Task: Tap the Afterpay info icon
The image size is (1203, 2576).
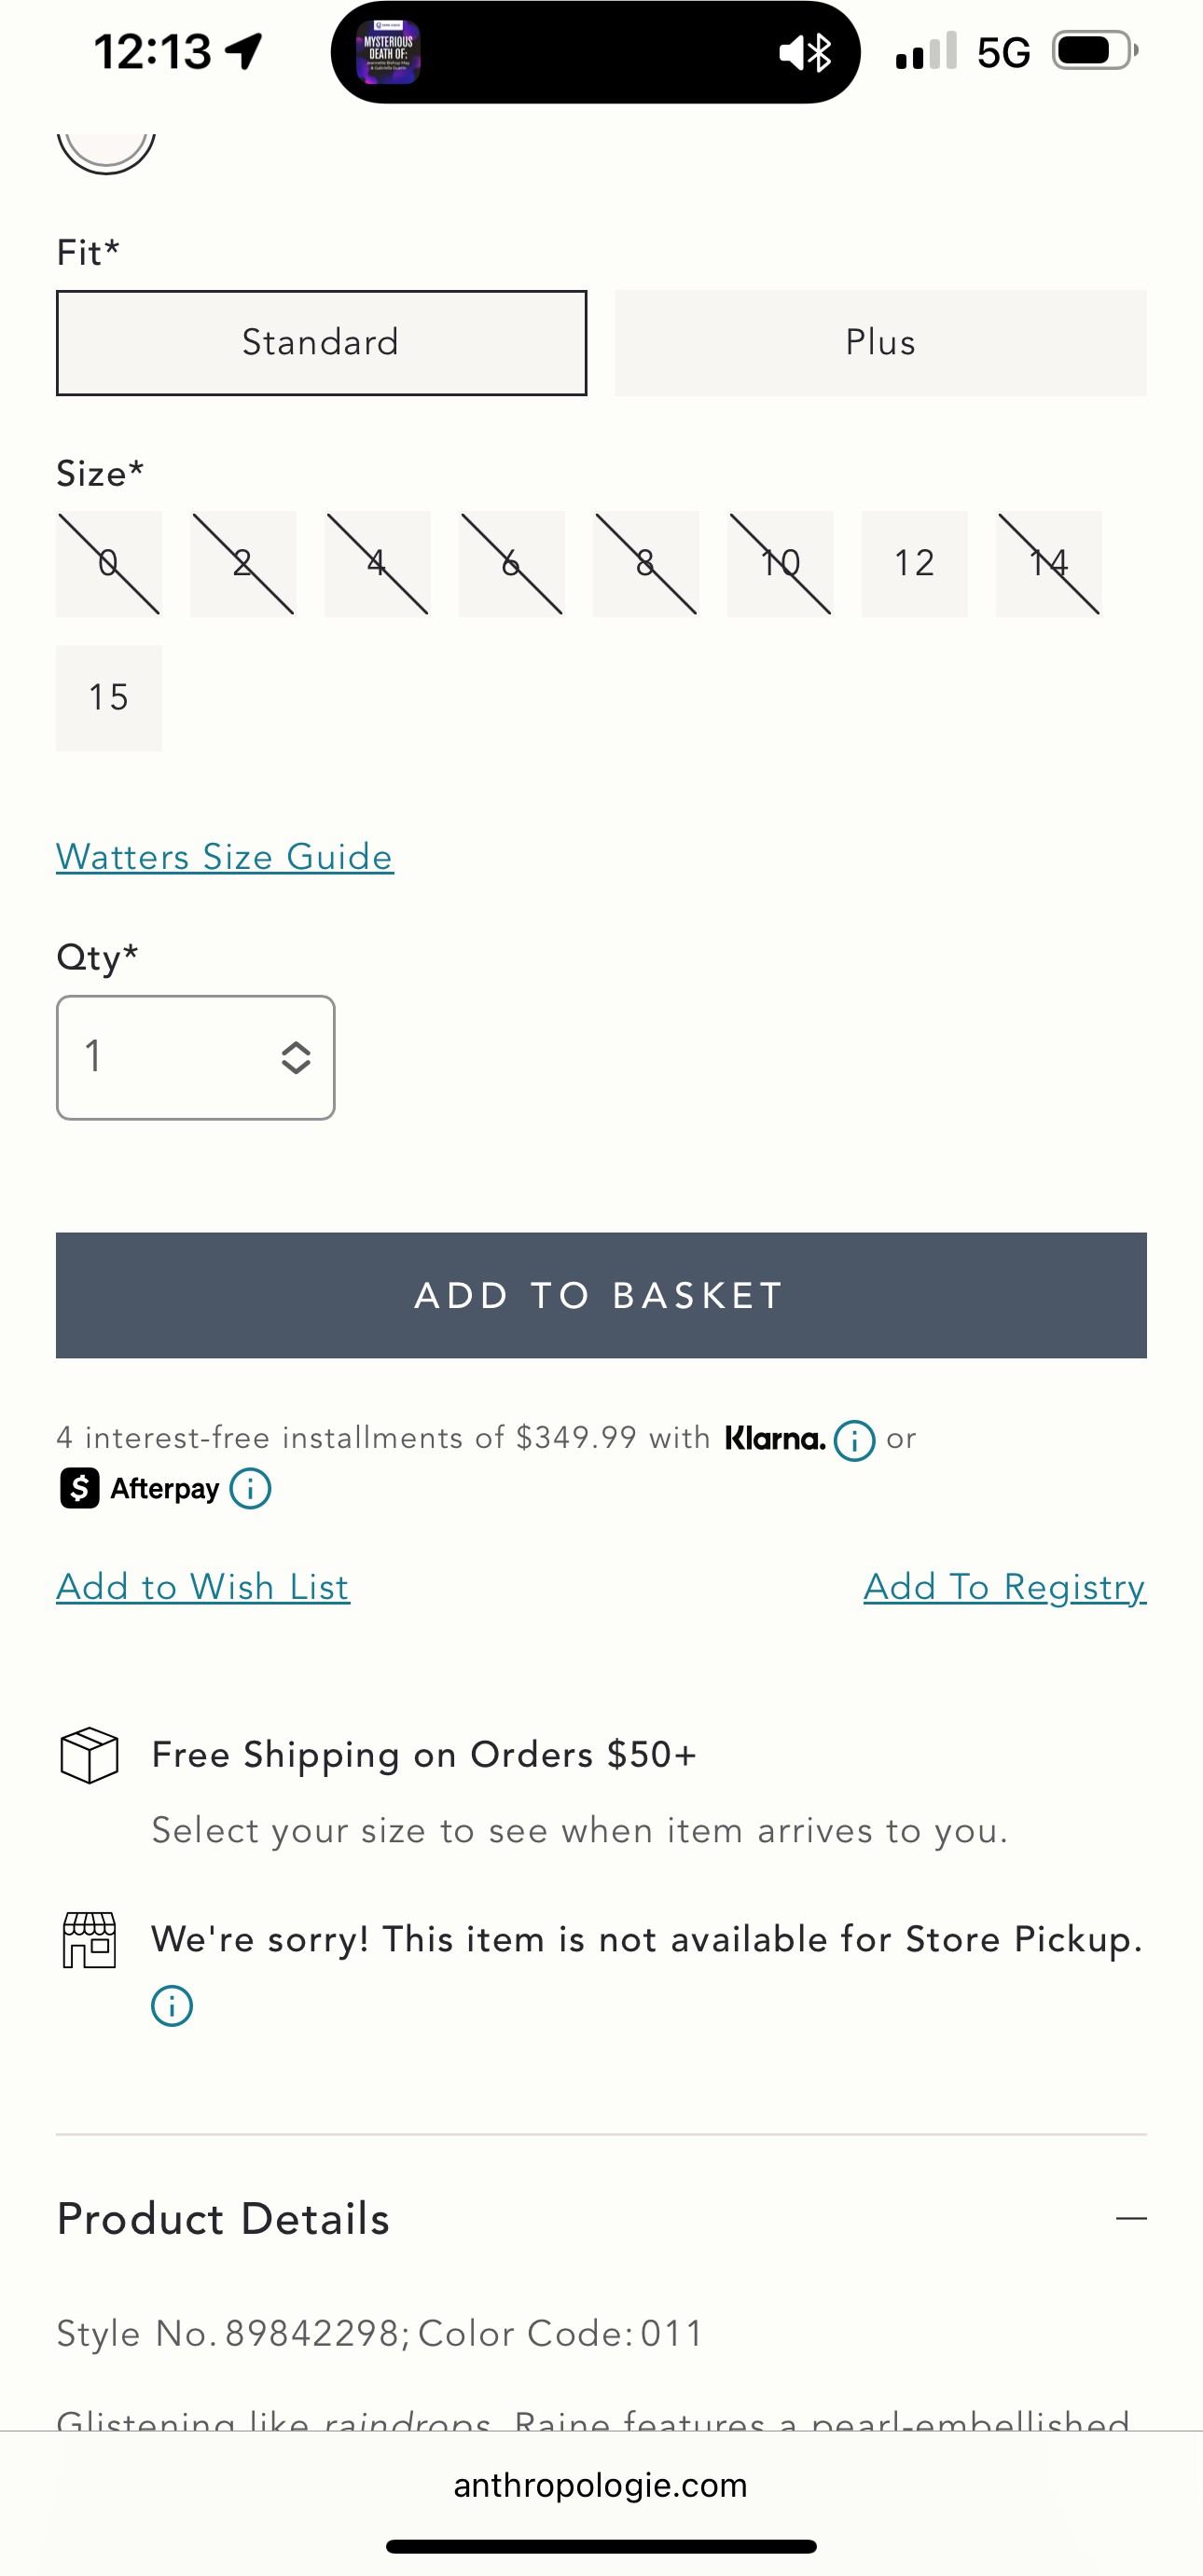Action: [250, 1488]
